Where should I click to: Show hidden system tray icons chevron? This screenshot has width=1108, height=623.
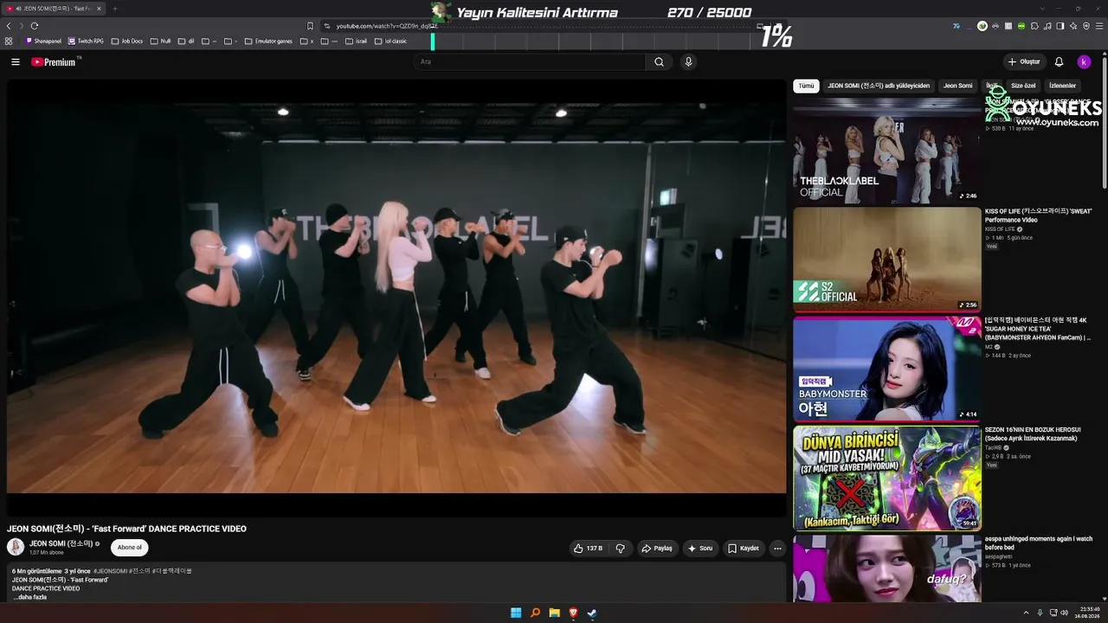point(1026,613)
